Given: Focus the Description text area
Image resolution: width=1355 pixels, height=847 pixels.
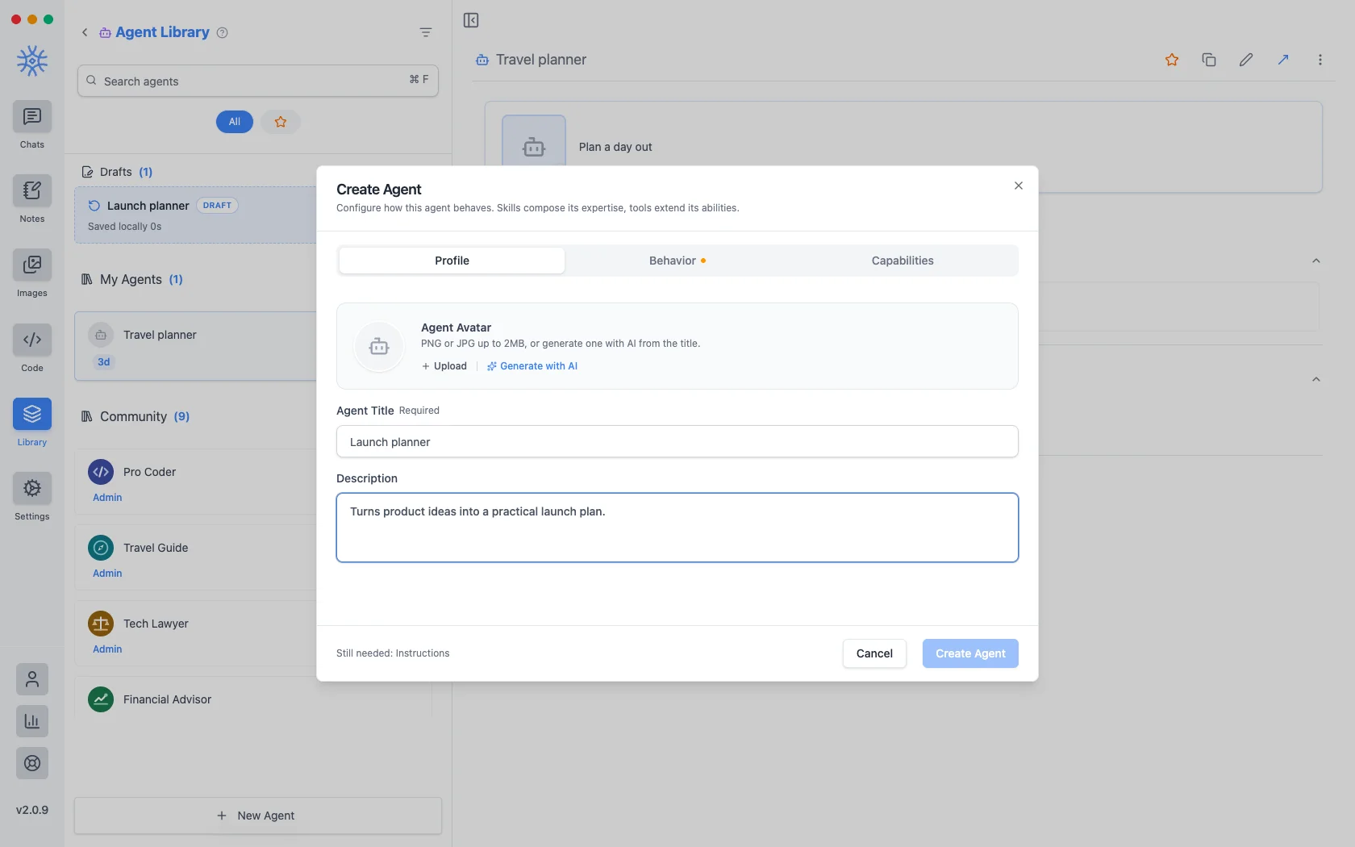Looking at the screenshot, I should [x=677, y=528].
